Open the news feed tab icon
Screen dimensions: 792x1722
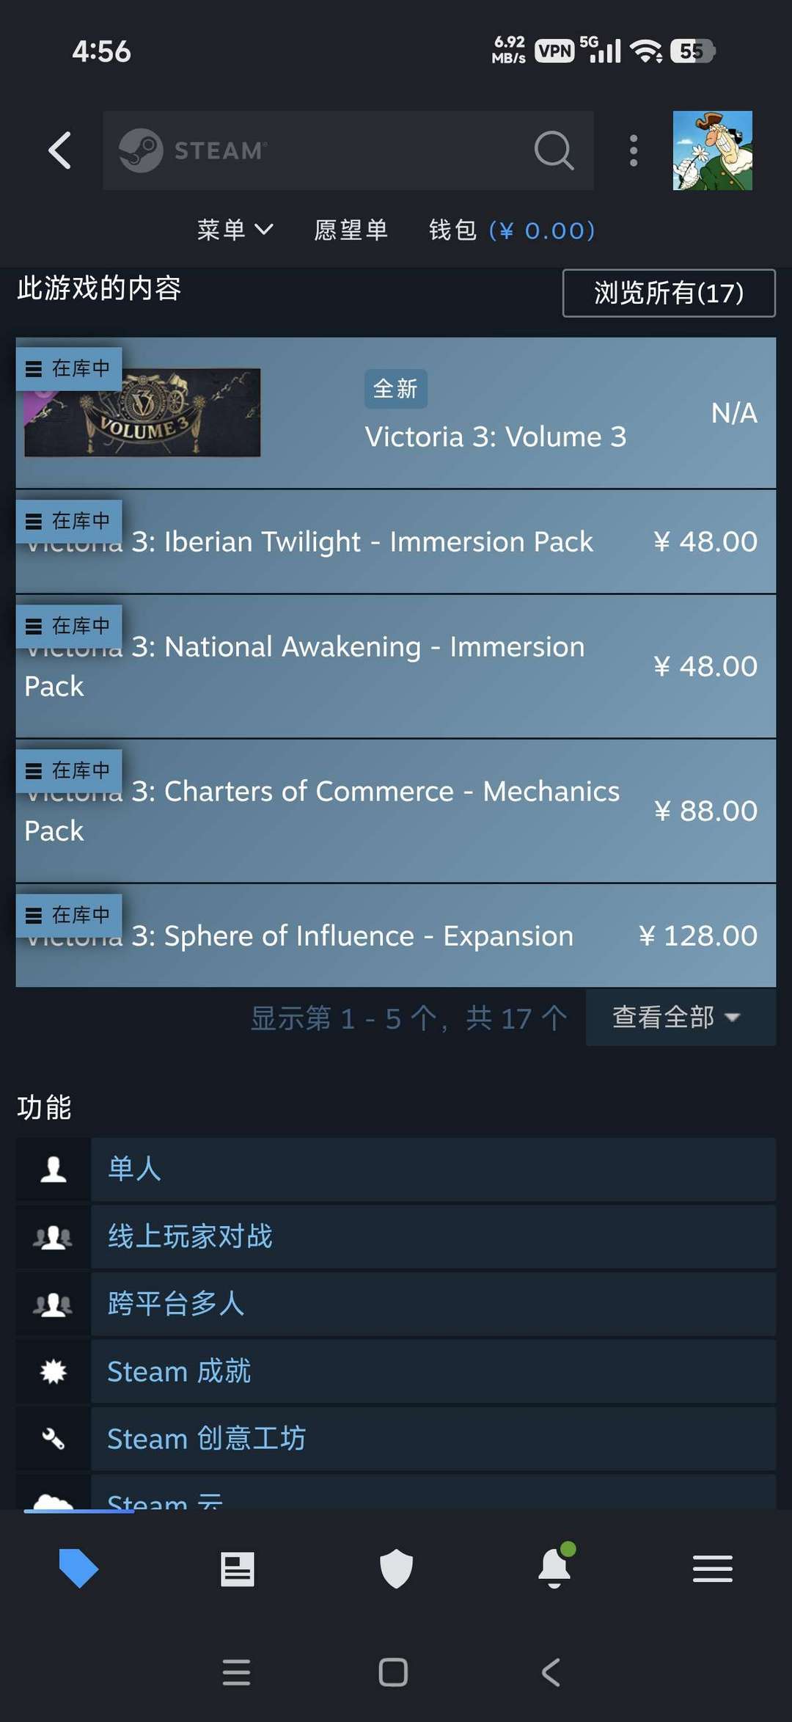tap(238, 1569)
